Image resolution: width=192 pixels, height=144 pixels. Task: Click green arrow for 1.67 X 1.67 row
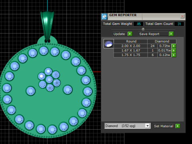tap(174, 50)
